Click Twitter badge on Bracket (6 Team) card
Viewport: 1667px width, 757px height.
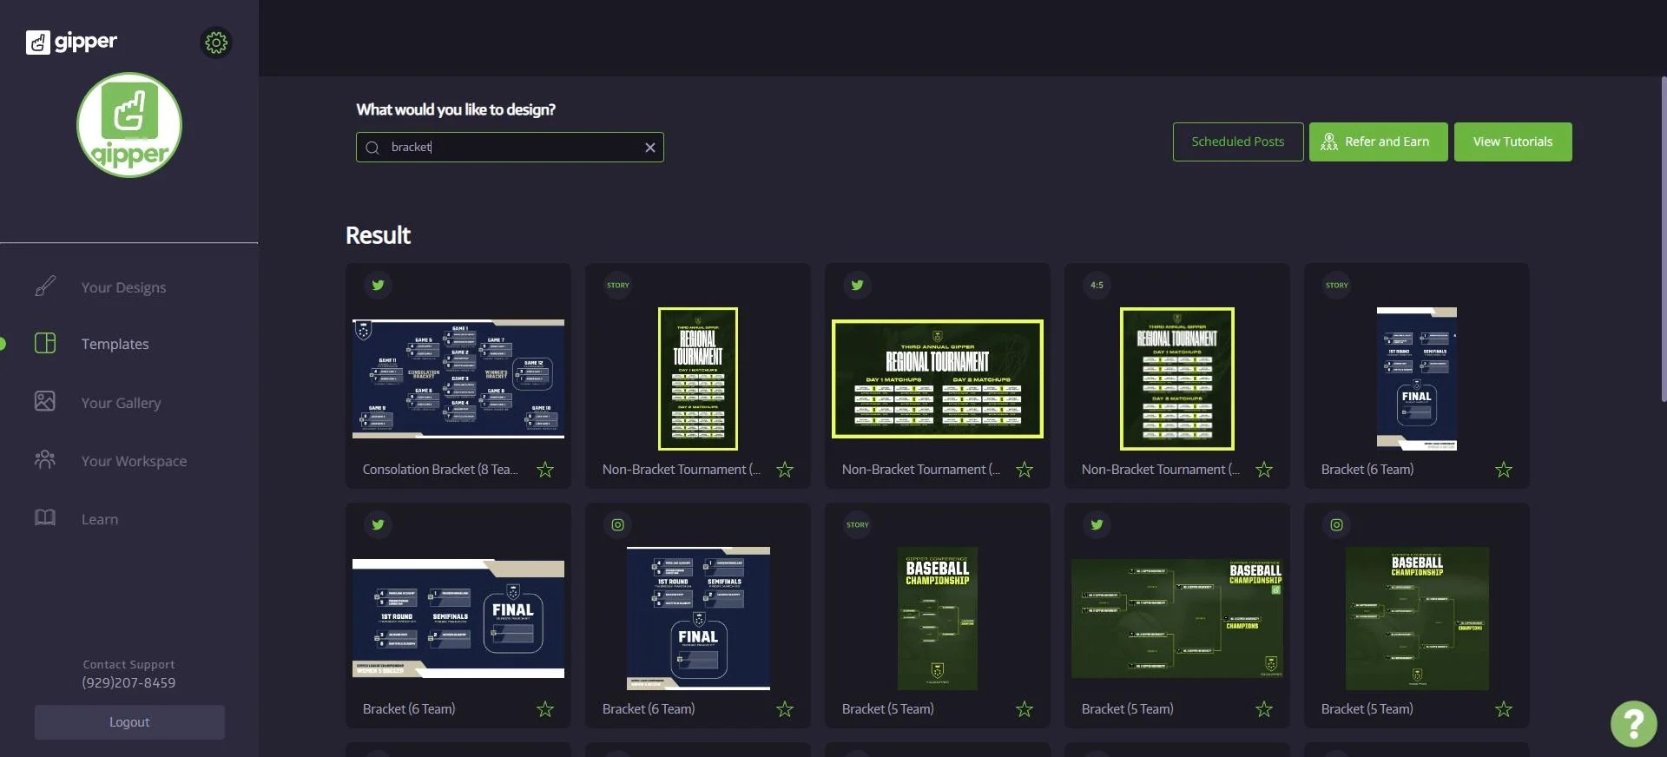[x=378, y=524]
